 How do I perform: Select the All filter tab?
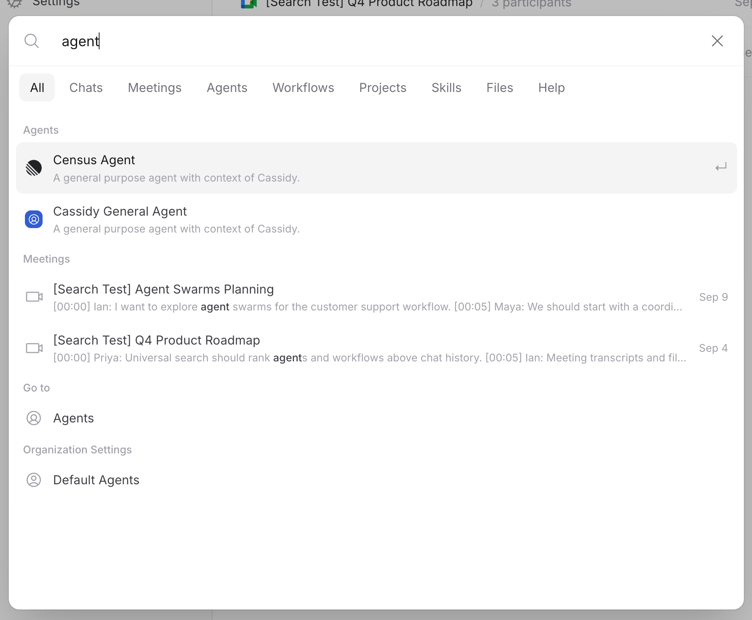37,88
